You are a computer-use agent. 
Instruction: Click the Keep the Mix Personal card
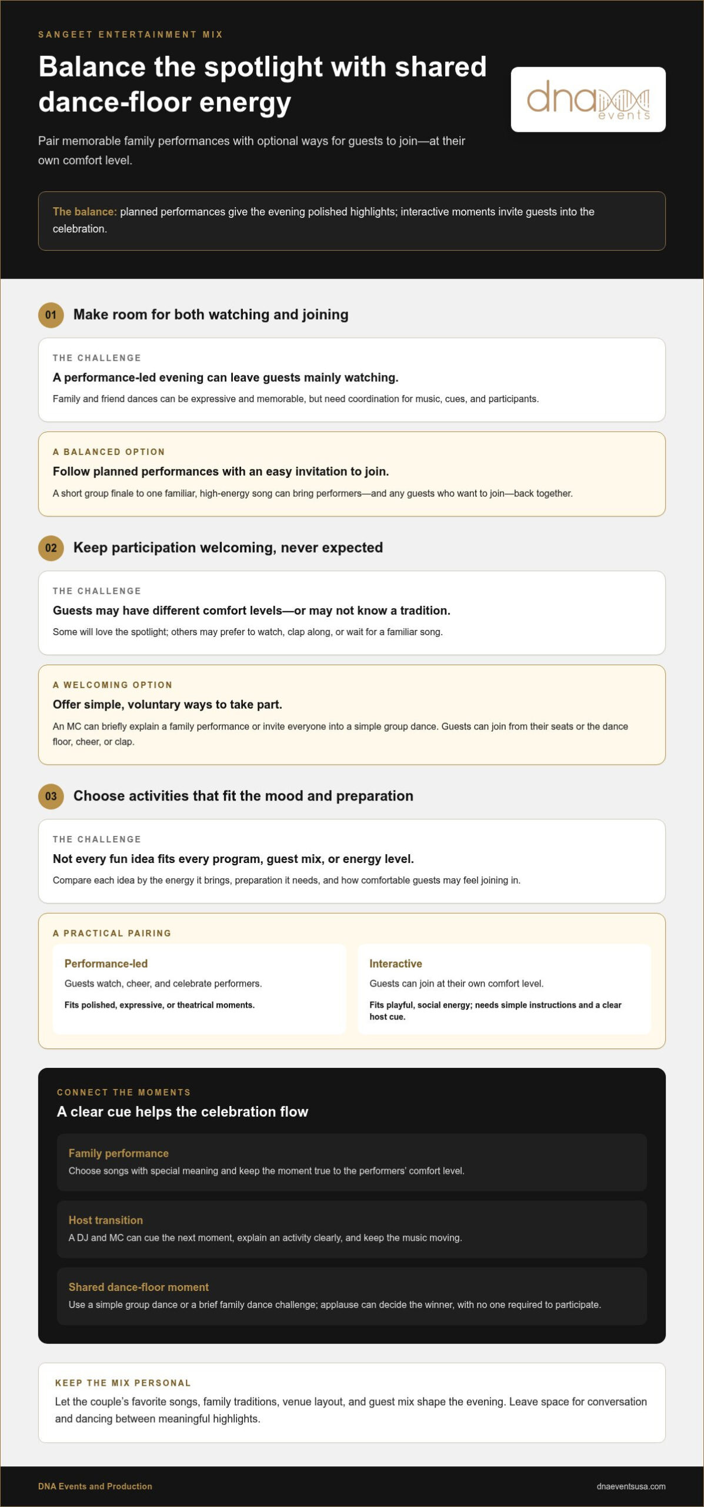[x=352, y=1403]
